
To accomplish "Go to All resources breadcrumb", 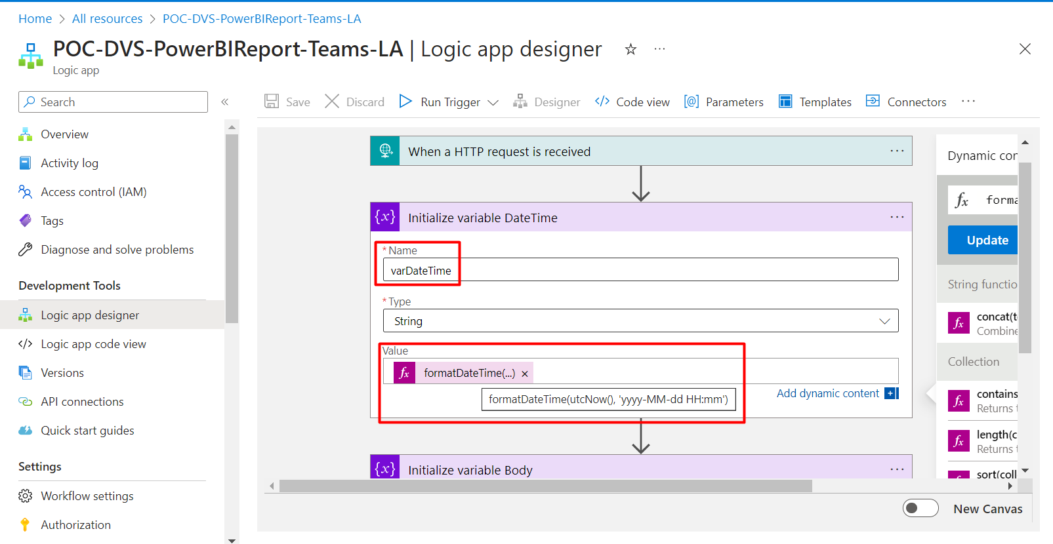I will (107, 19).
